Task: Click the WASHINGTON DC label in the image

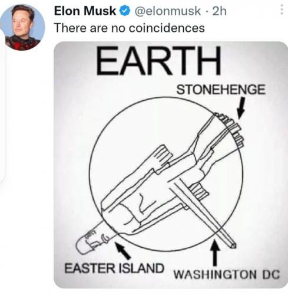Action: (x=227, y=274)
